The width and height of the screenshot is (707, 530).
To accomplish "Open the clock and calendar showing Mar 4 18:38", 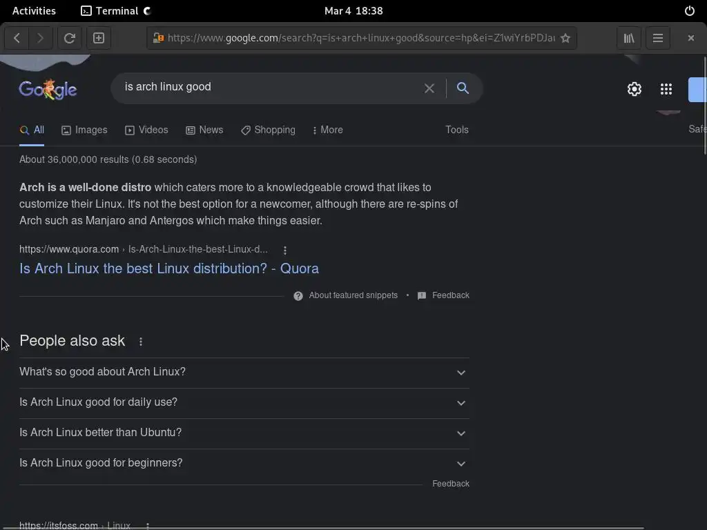I will pyautogui.click(x=353, y=11).
